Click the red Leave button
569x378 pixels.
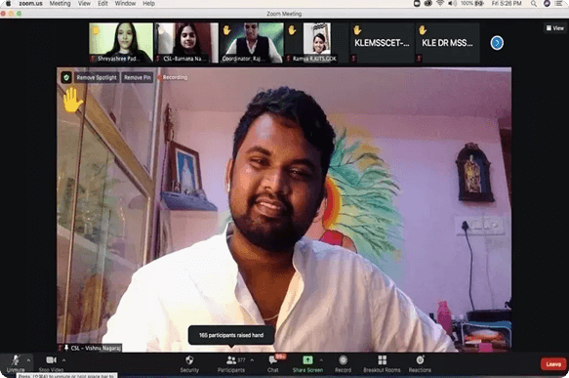click(553, 364)
